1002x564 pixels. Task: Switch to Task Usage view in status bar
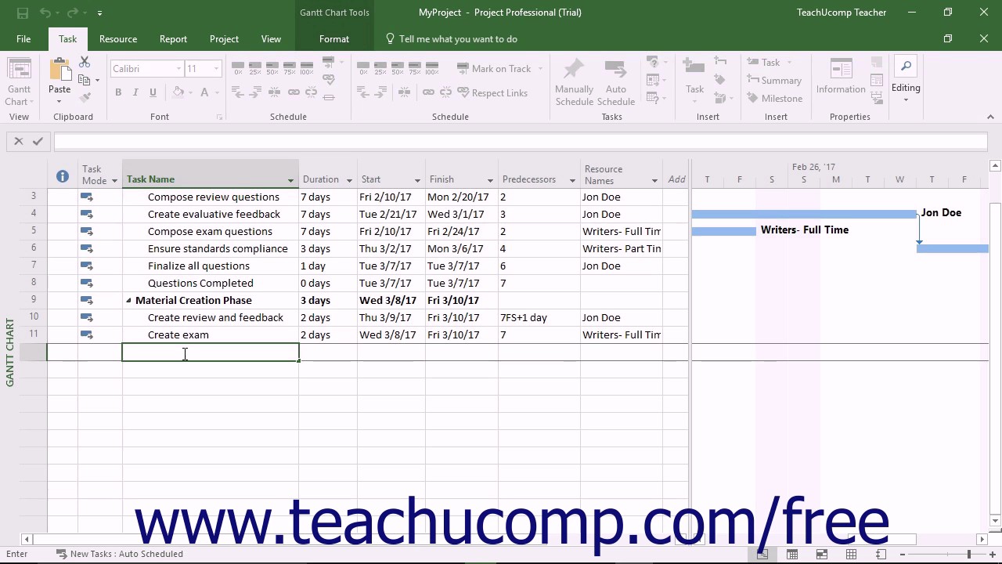pos(792,554)
